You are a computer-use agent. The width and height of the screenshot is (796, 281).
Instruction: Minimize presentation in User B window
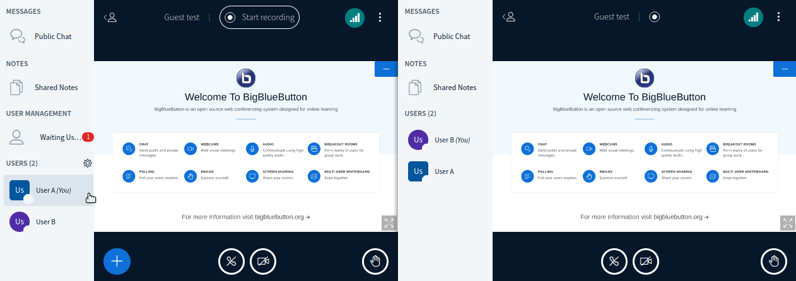[785, 69]
